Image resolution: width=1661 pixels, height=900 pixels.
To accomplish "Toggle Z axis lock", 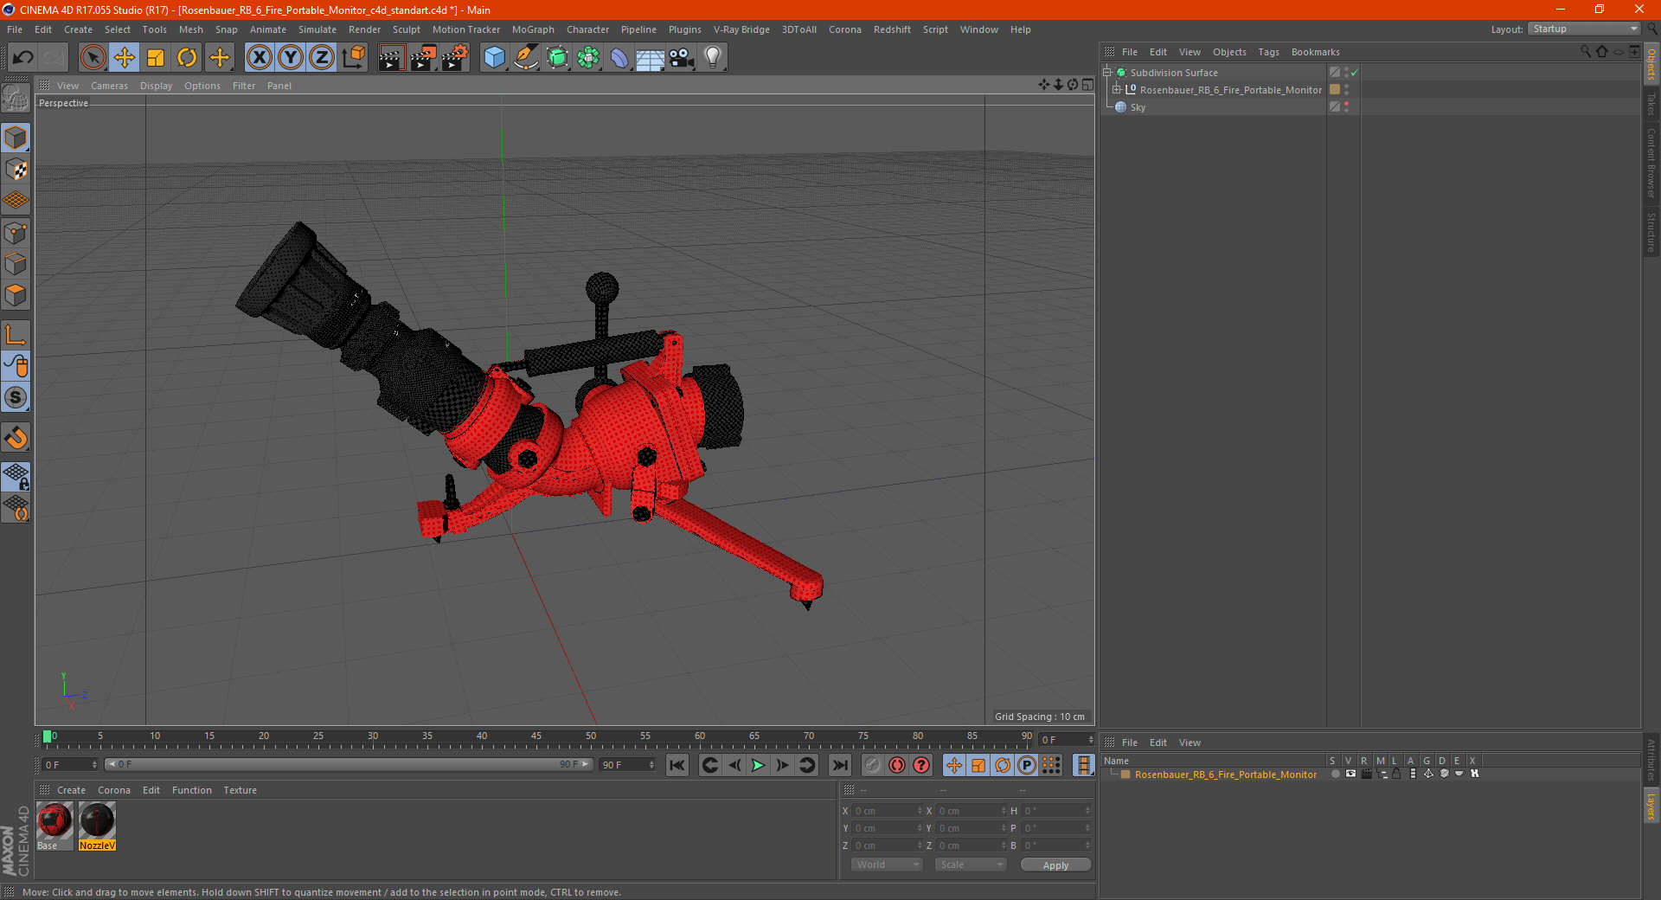I will (322, 58).
